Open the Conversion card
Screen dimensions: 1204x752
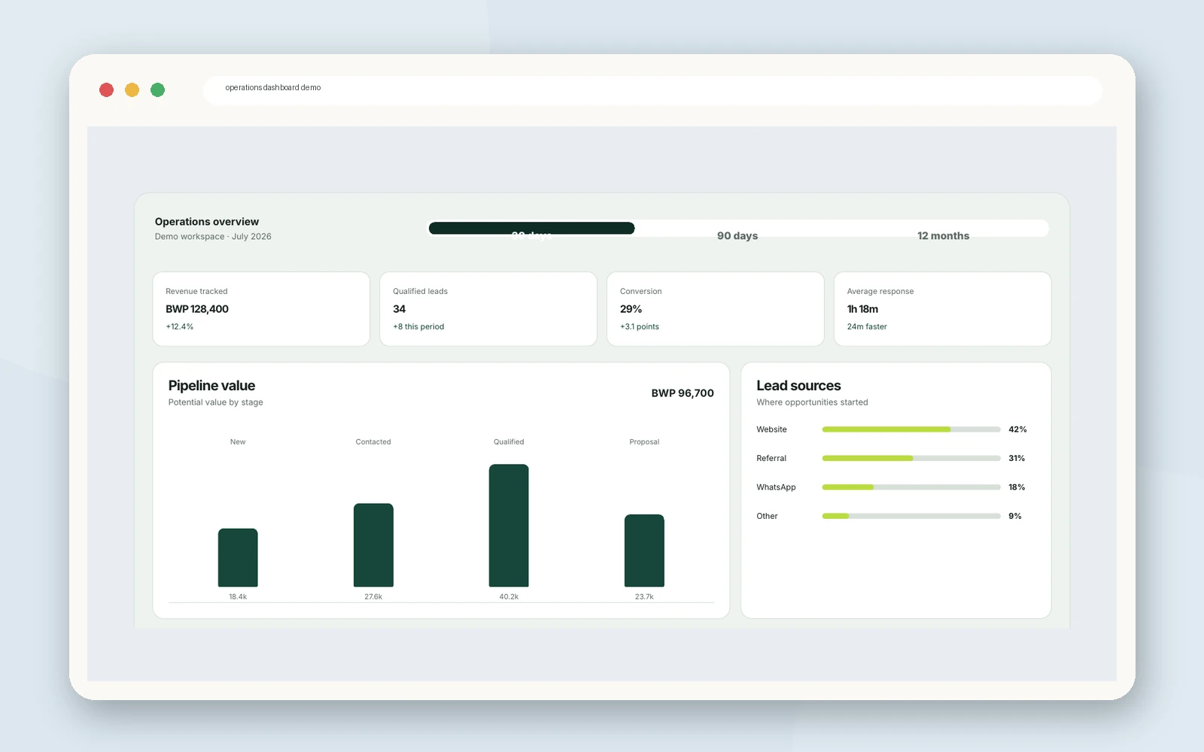coord(716,309)
